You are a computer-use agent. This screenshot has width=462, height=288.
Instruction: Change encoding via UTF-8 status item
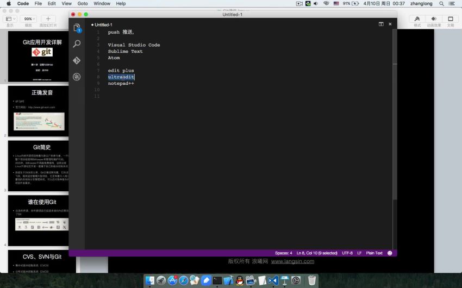[347, 253]
